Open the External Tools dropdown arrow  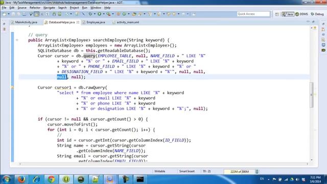point(113,14)
